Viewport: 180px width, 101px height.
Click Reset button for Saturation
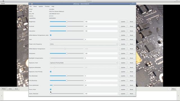(131, 31)
